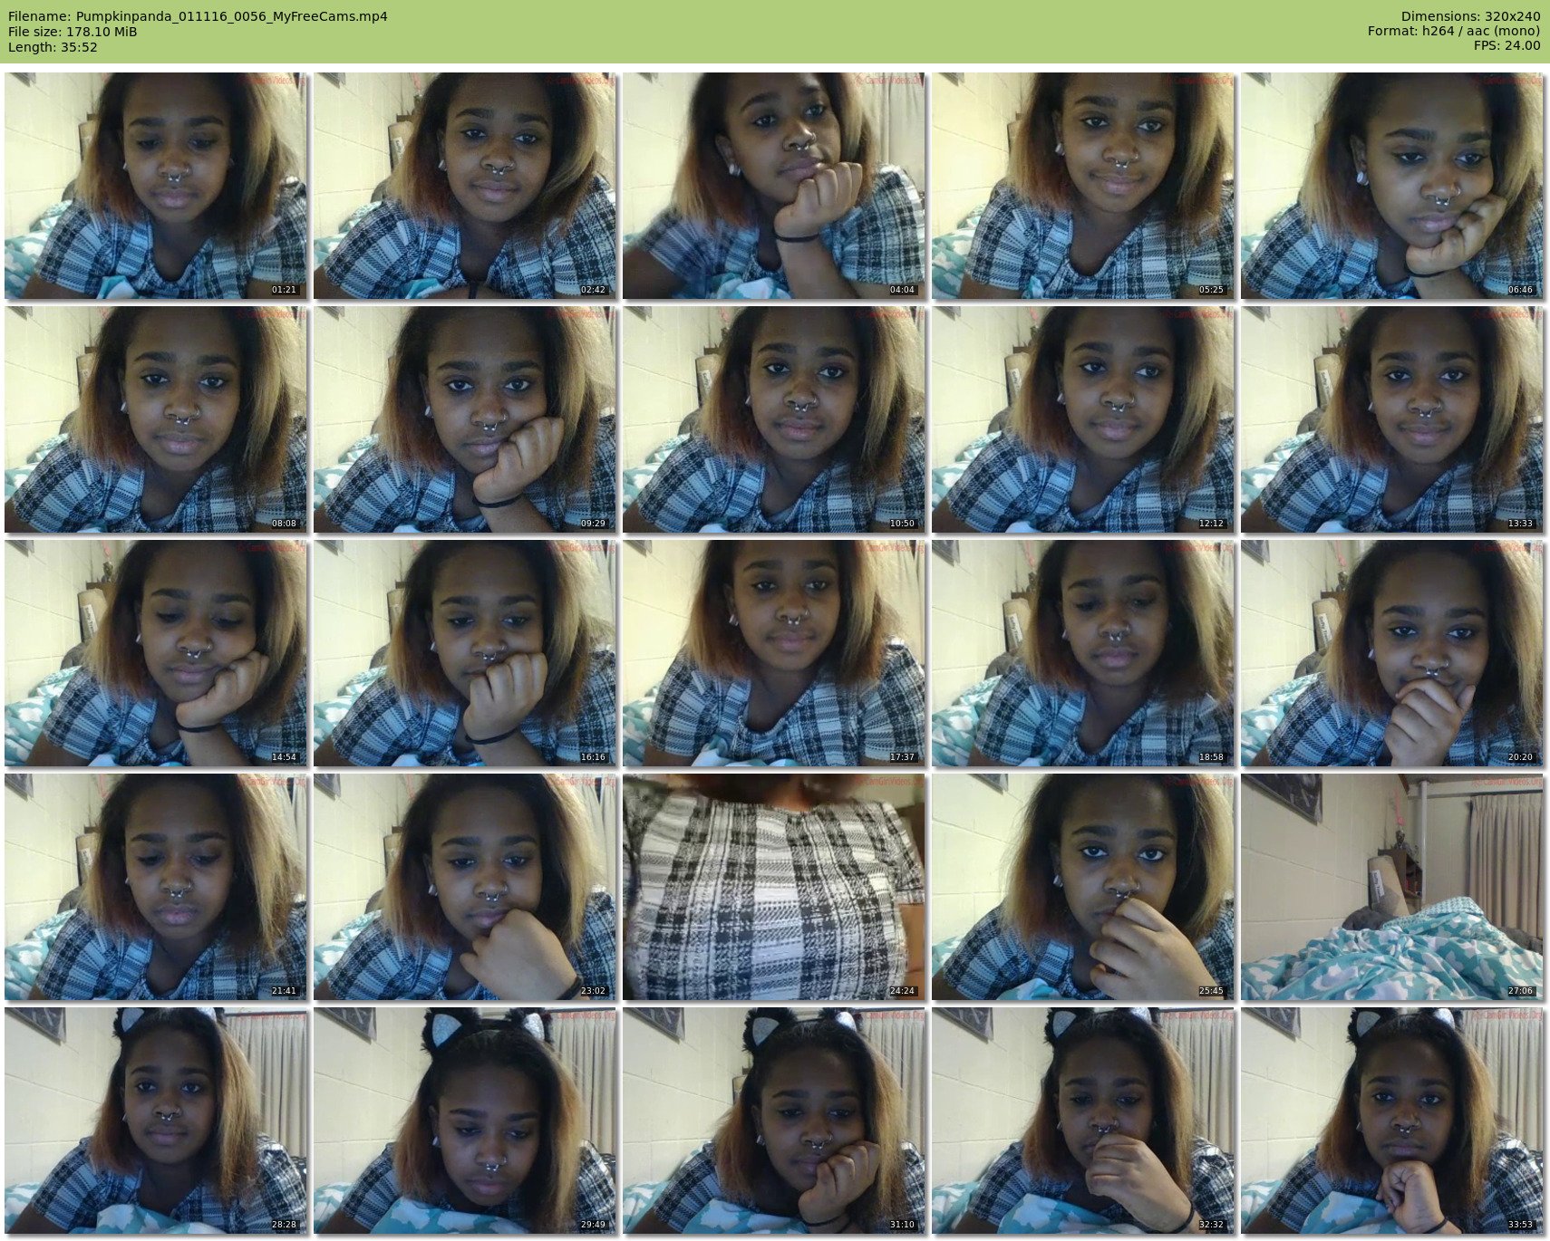Select the 'File size: 178.10 MiB' text
The image size is (1550, 1241).
(73, 32)
